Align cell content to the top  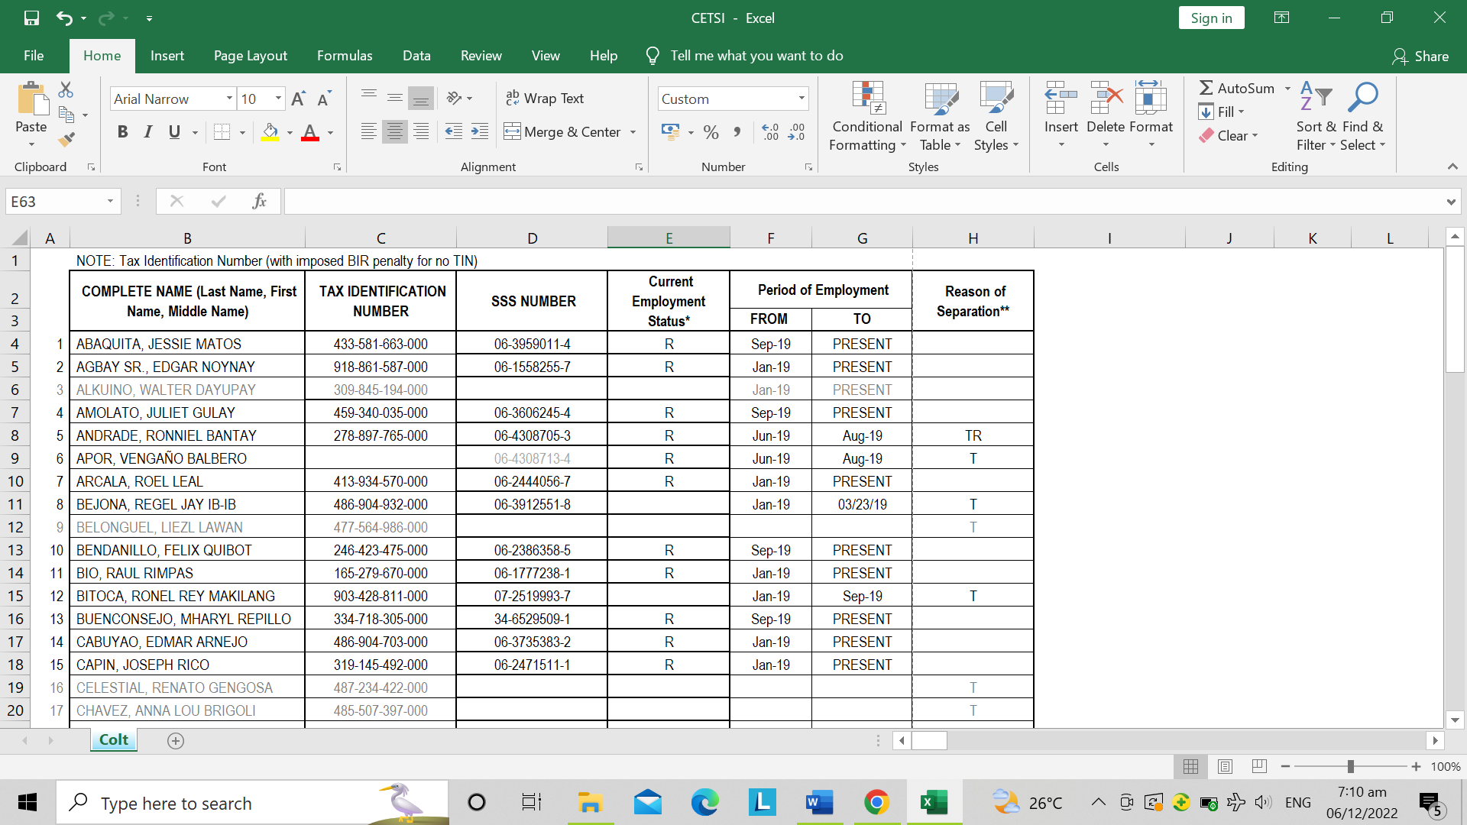(x=369, y=97)
